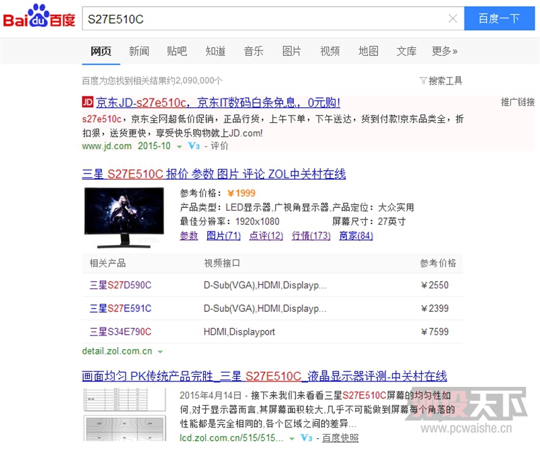Open the 音乐 tab

[254, 51]
